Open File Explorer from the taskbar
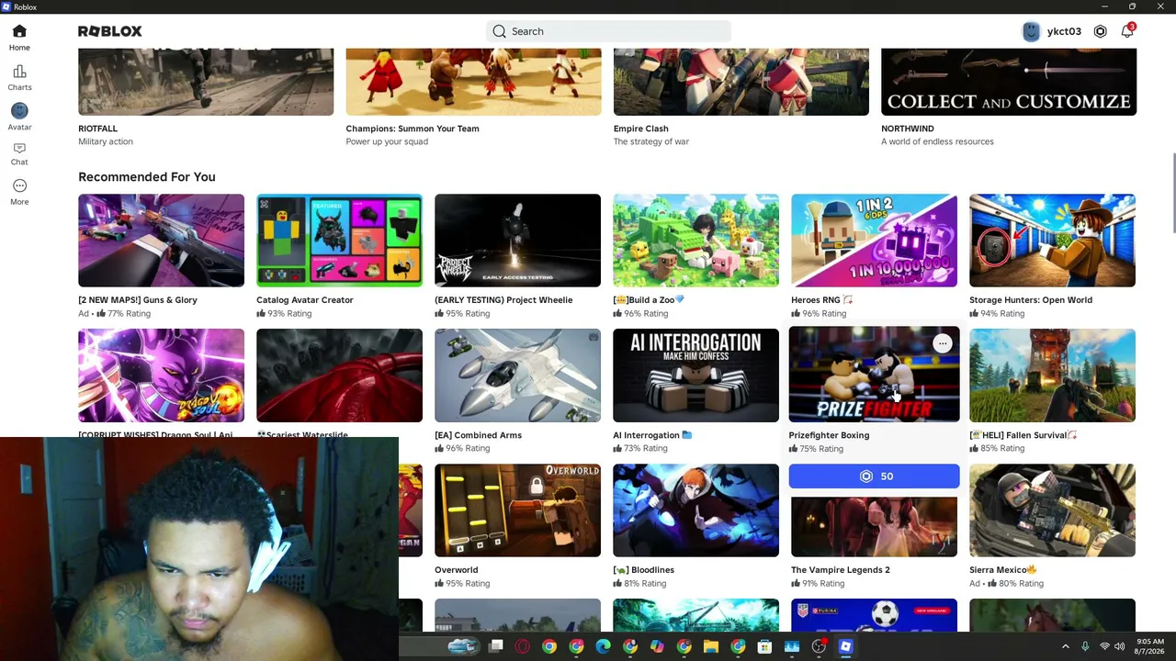The width and height of the screenshot is (1176, 661). pyautogui.click(x=710, y=647)
